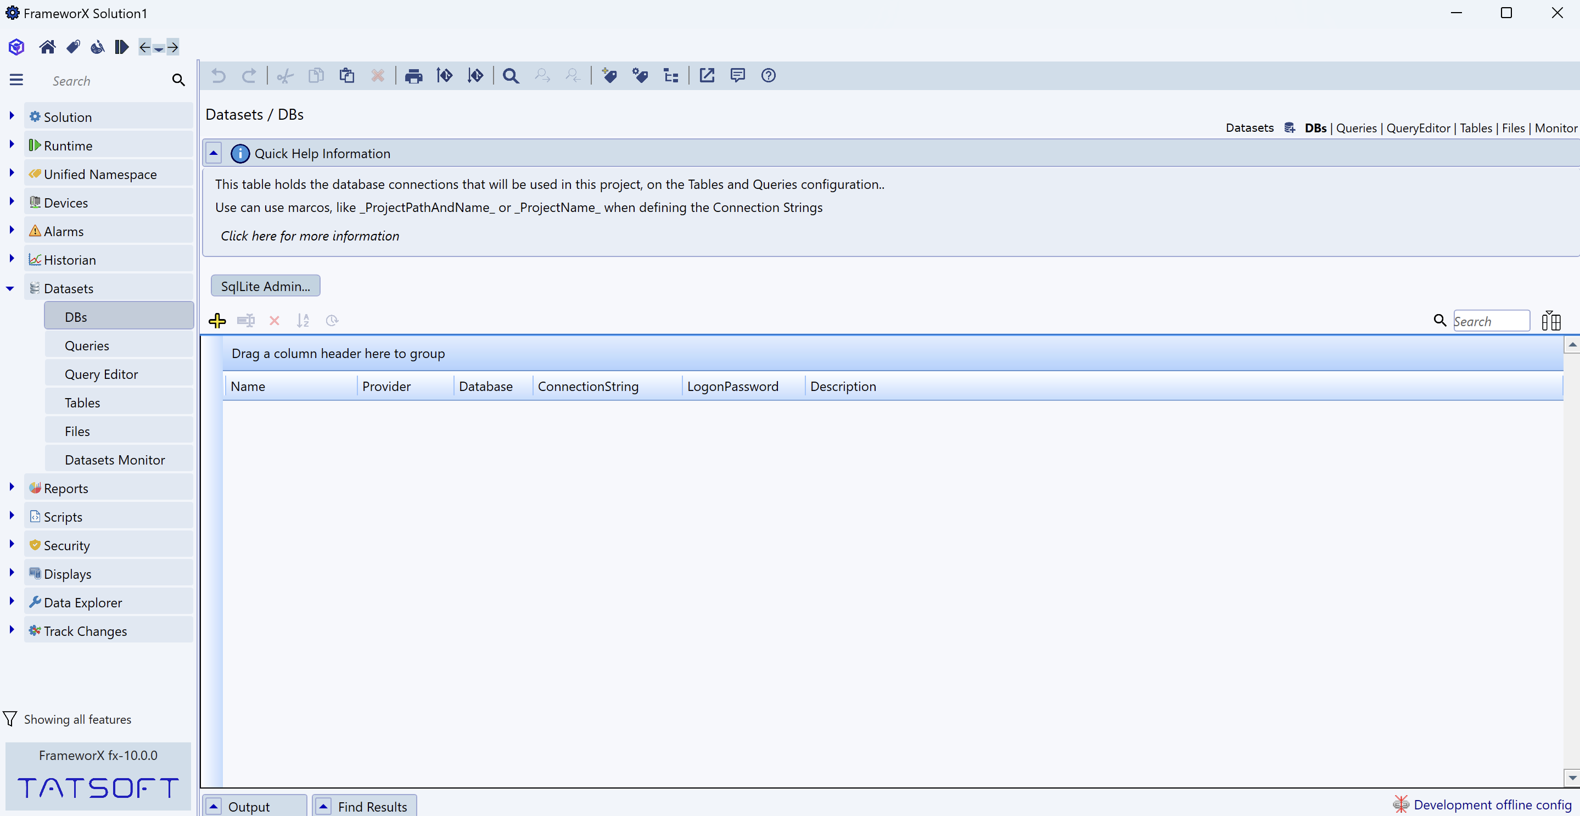1580x816 pixels.
Task: Click the Find next icon
Action: tap(542, 75)
